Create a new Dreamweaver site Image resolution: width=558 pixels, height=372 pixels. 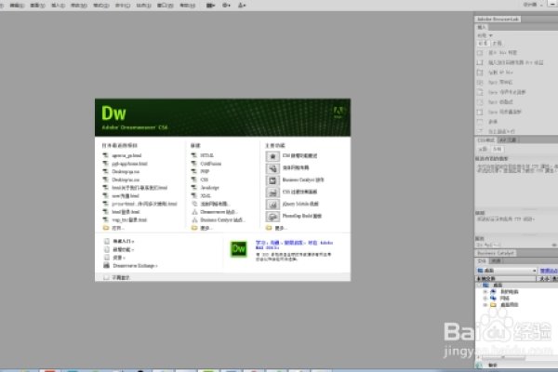pyautogui.click(x=219, y=212)
